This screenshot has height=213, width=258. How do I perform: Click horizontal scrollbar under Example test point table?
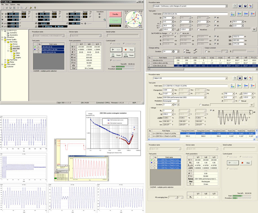tap(203, 69)
